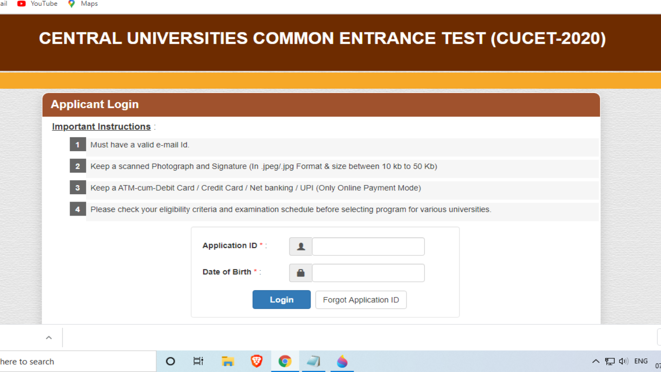
Task: Expand hidden icons in the system tray
Action: click(x=596, y=361)
